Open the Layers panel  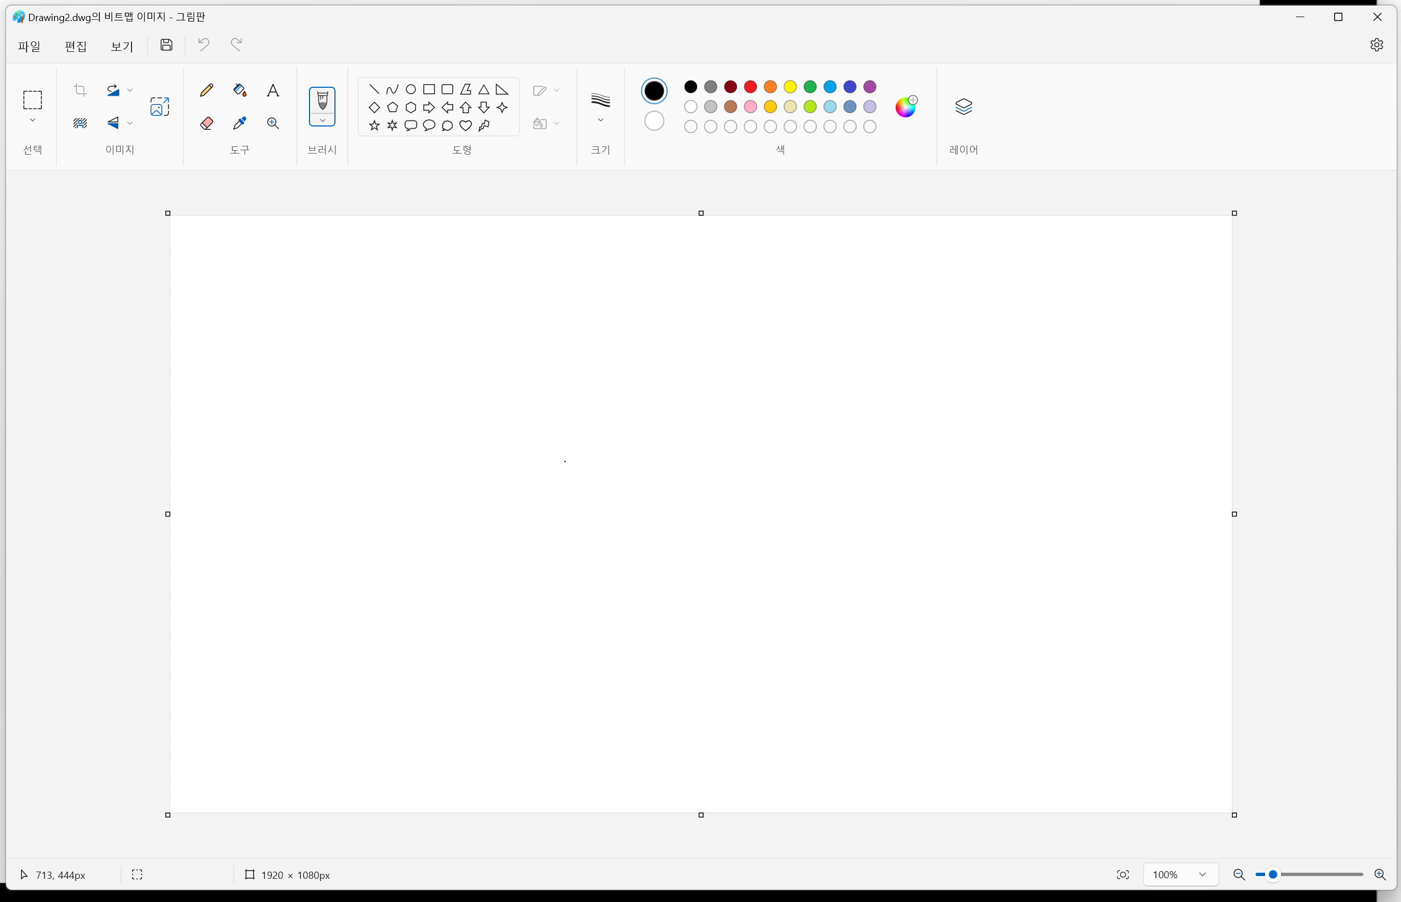pyautogui.click(x=963, y=107)
